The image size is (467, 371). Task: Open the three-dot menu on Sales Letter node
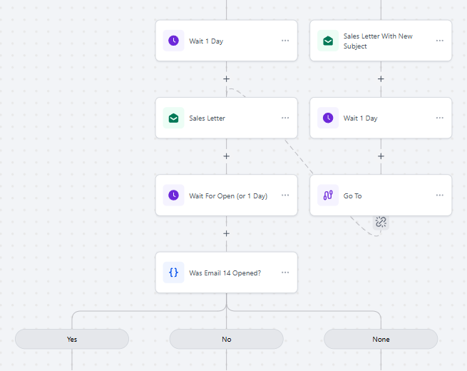coord(285,118)
